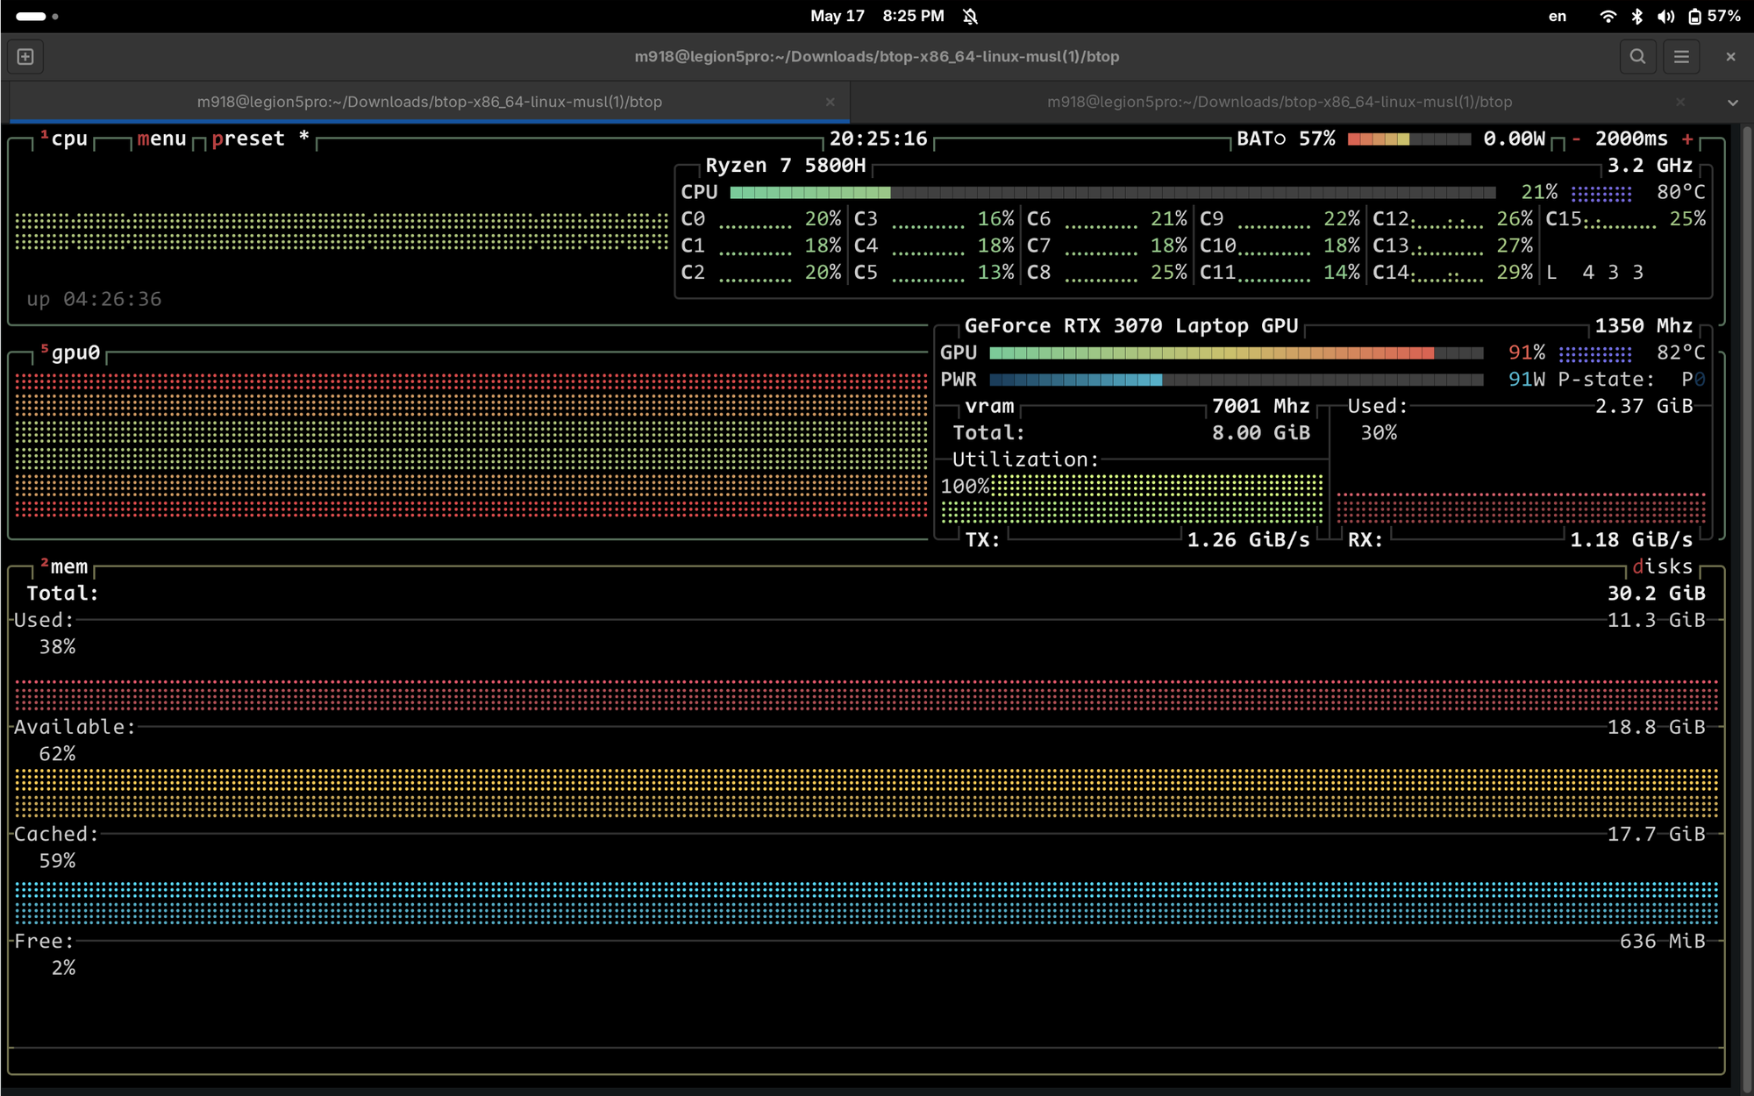
Task: Click the PWR power usage bar
Action: (1237, 380)
